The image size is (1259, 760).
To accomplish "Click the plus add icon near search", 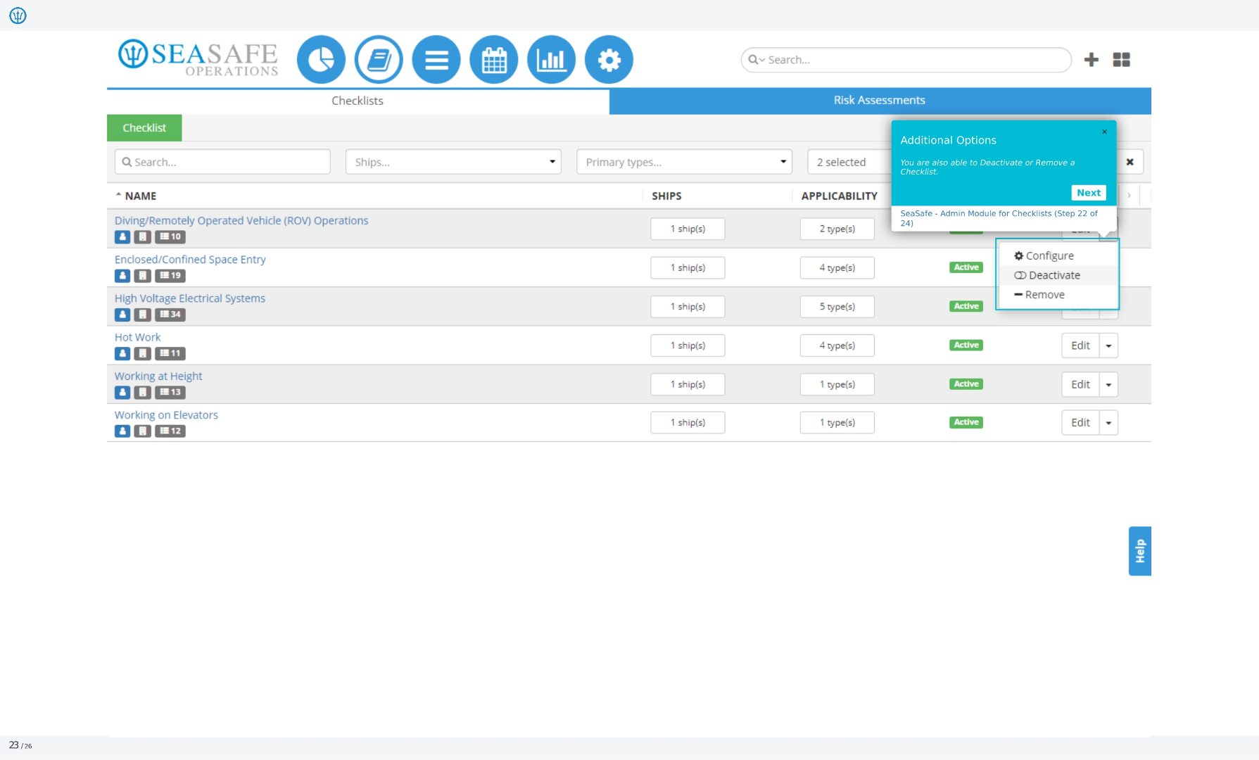I will click(1092, 60).
